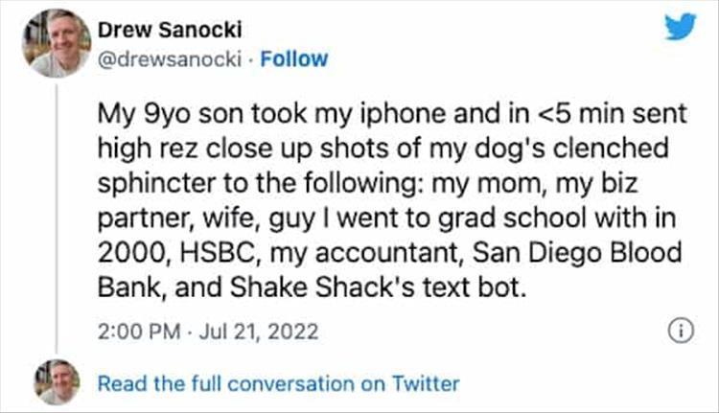Click Drew Sanocki's large profile avatar
Image resolution: width=719 pixels, height=413 pixels.
[x=56, y=43]
